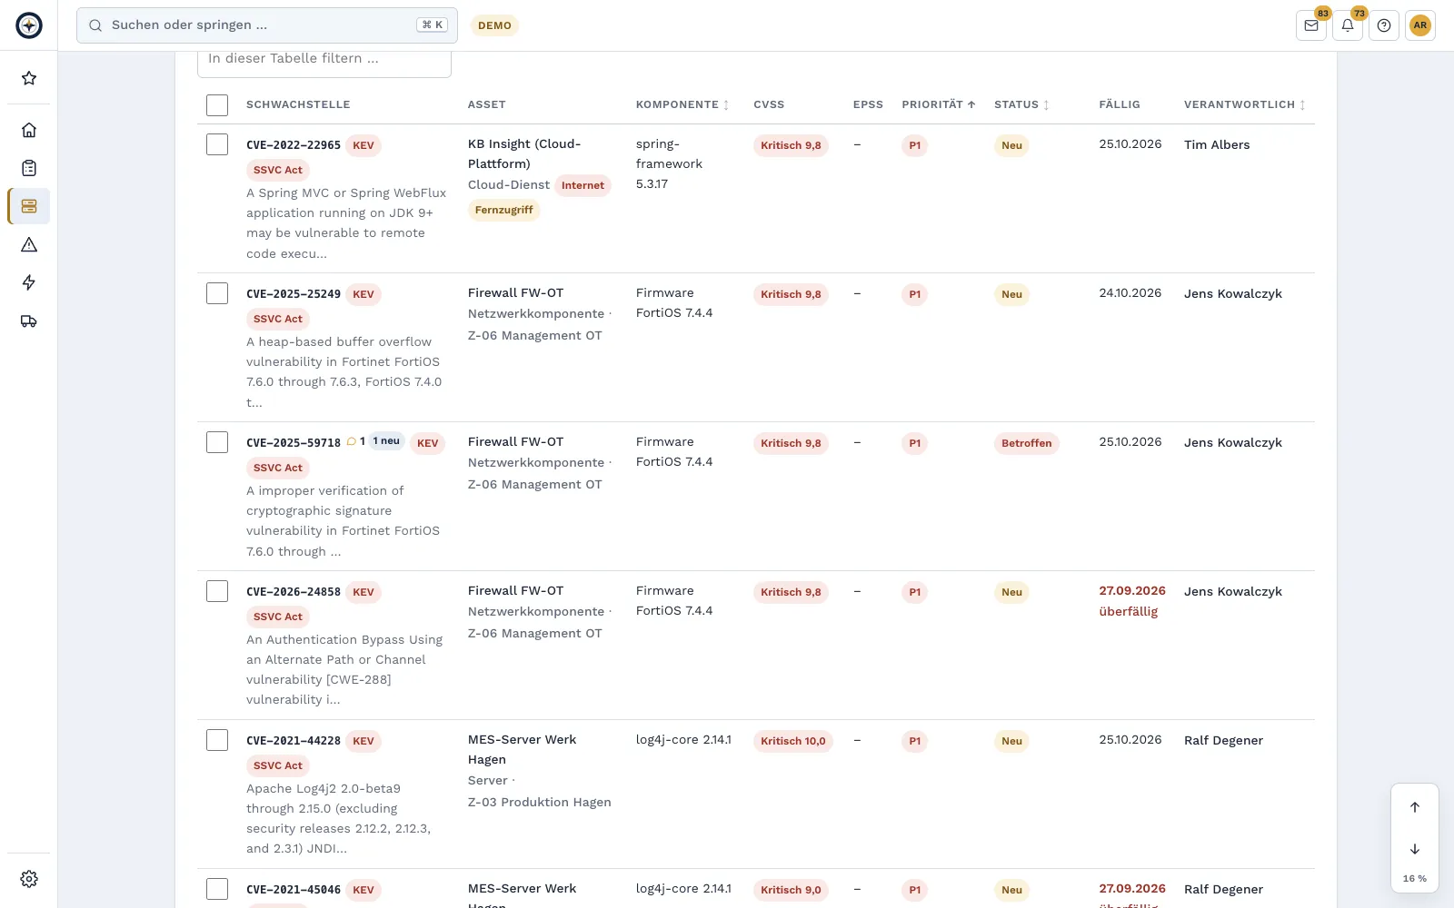
Task: Open the warning triangle sidebar icon
Action: click(x=29, y=244)
